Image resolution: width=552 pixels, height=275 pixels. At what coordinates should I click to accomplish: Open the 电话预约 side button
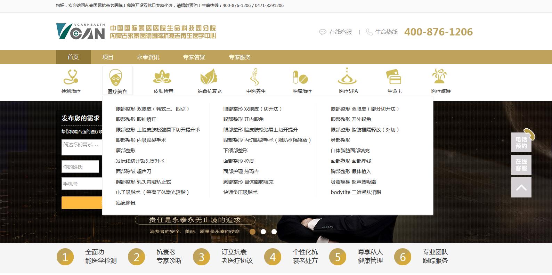click(521, 142)
